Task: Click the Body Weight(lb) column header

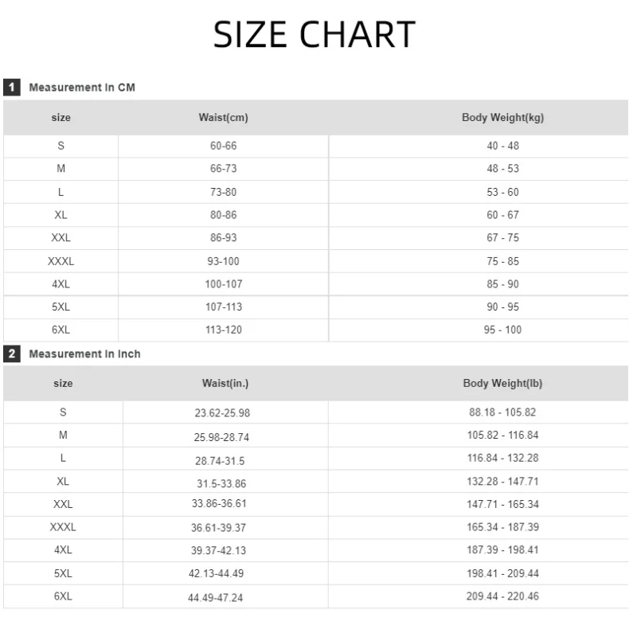Action: pyautogui.click(x=502, y=384)
